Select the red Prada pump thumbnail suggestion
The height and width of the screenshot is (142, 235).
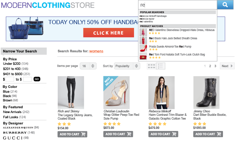pyautogui.click(x=143, y=48)
